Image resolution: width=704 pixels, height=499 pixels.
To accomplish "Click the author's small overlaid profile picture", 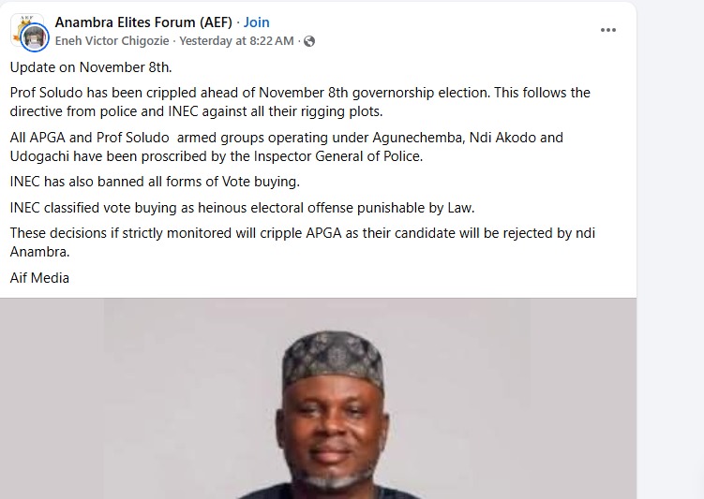I will 36,38.
